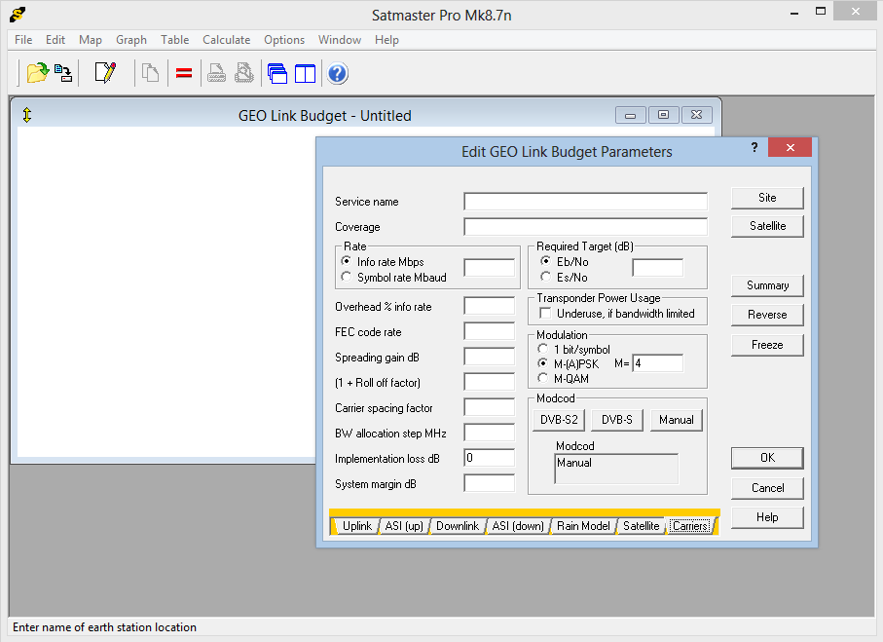Switch to the ASI (down) tab

[x=518, y=526]
